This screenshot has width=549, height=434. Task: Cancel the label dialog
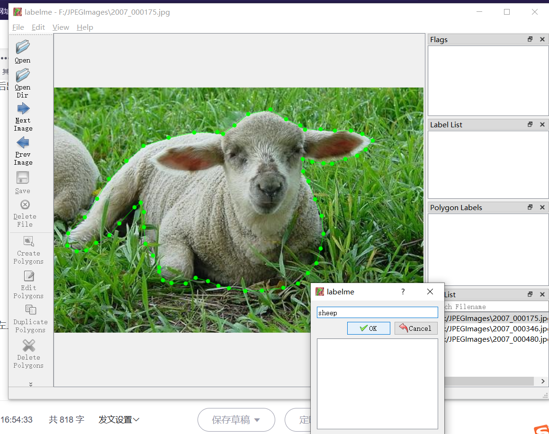416,328
